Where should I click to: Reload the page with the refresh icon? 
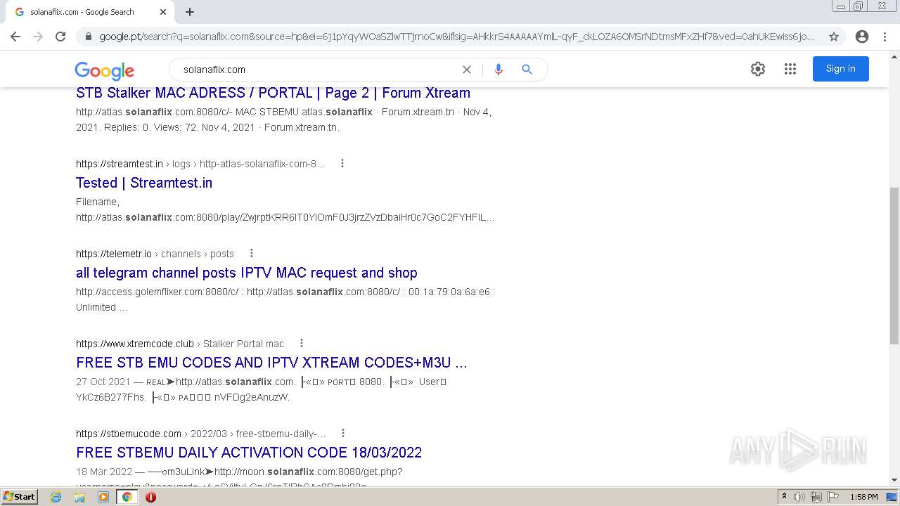pyautogui.click(x=60, y=37)
